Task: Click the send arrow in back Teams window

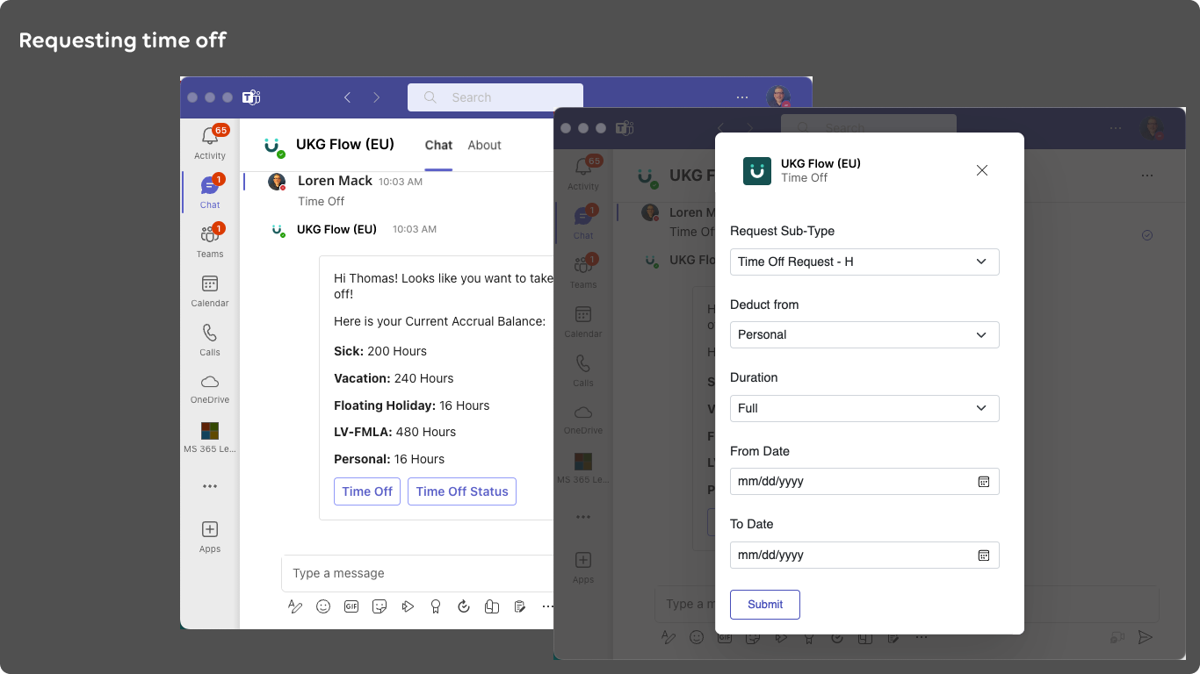Action: [1145, 637]
